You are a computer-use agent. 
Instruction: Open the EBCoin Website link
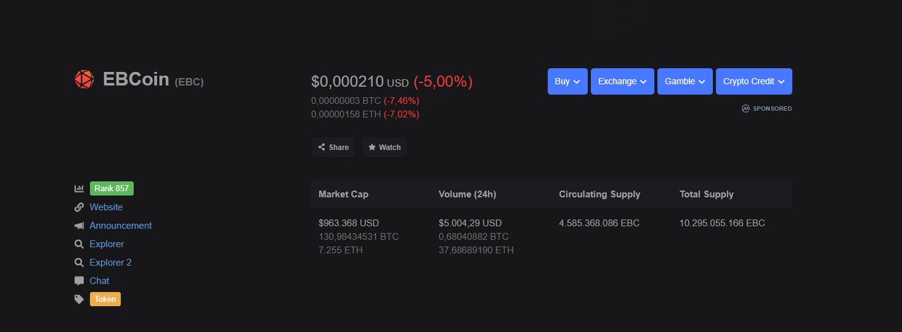106,207
